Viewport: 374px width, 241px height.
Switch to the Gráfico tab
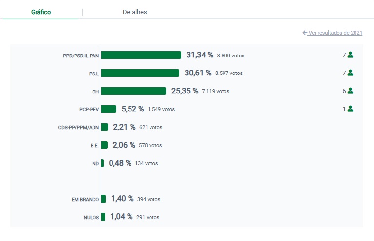(41, 12)
